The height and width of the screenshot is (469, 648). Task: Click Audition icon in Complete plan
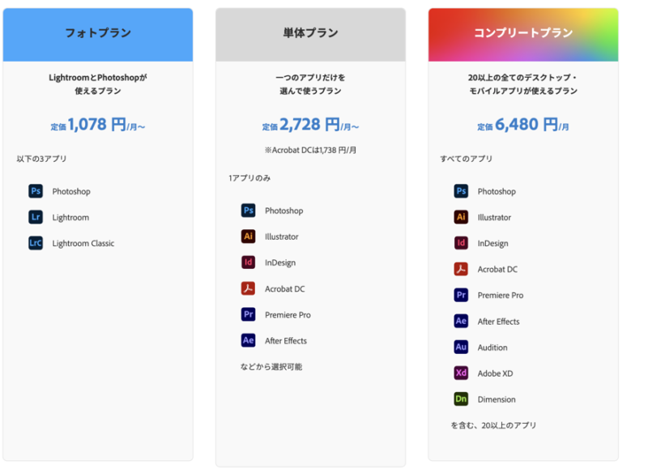coord(461,347)
